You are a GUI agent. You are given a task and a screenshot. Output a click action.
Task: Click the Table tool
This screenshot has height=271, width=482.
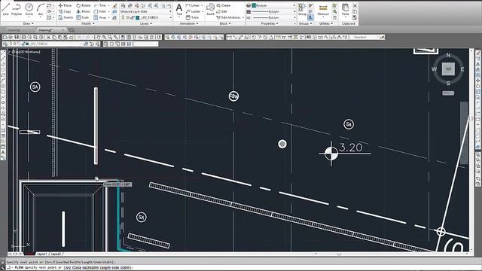point(192,17)
